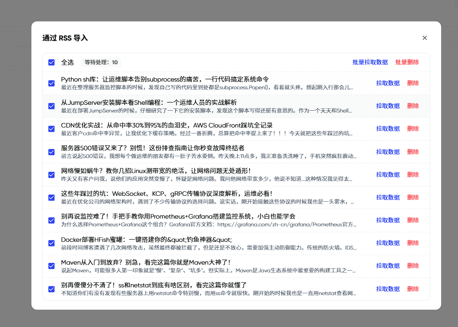The image size is (458, 327).
Task: Uncheck the Maven从入门到放弃 article checkbox
Action: (51, 266)
